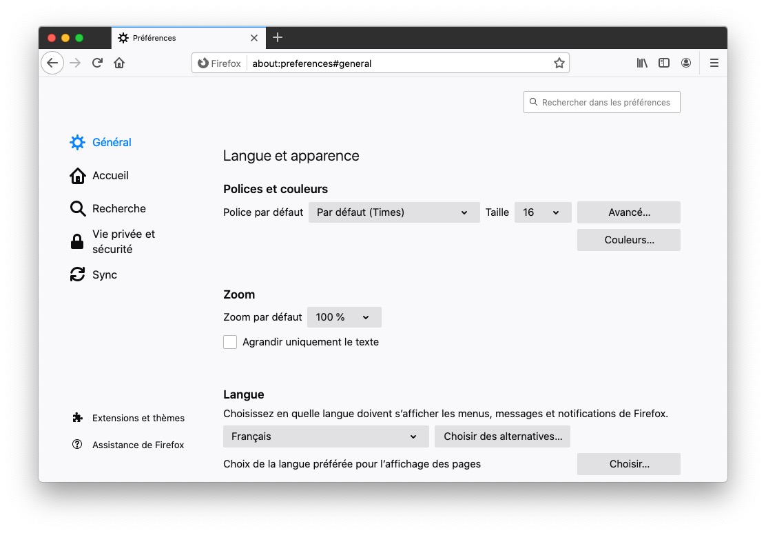Open the Firefox account icon

point(686,63)
